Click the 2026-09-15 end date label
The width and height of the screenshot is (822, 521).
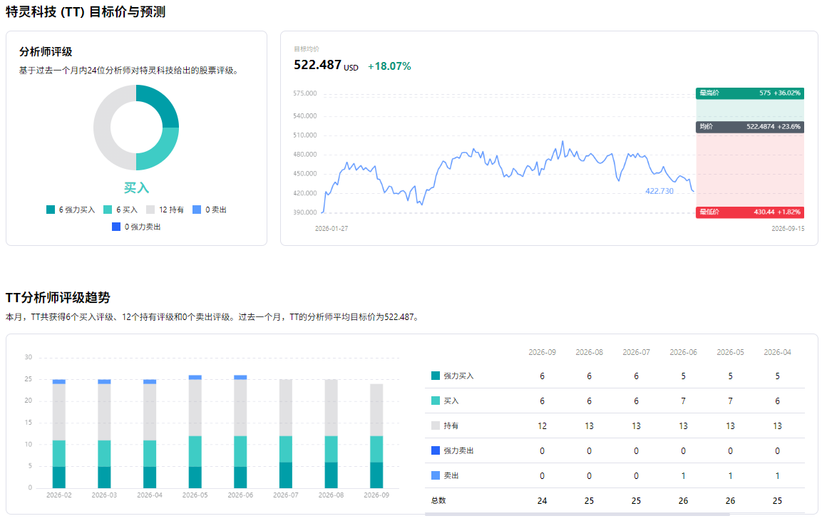coord(787,229)
